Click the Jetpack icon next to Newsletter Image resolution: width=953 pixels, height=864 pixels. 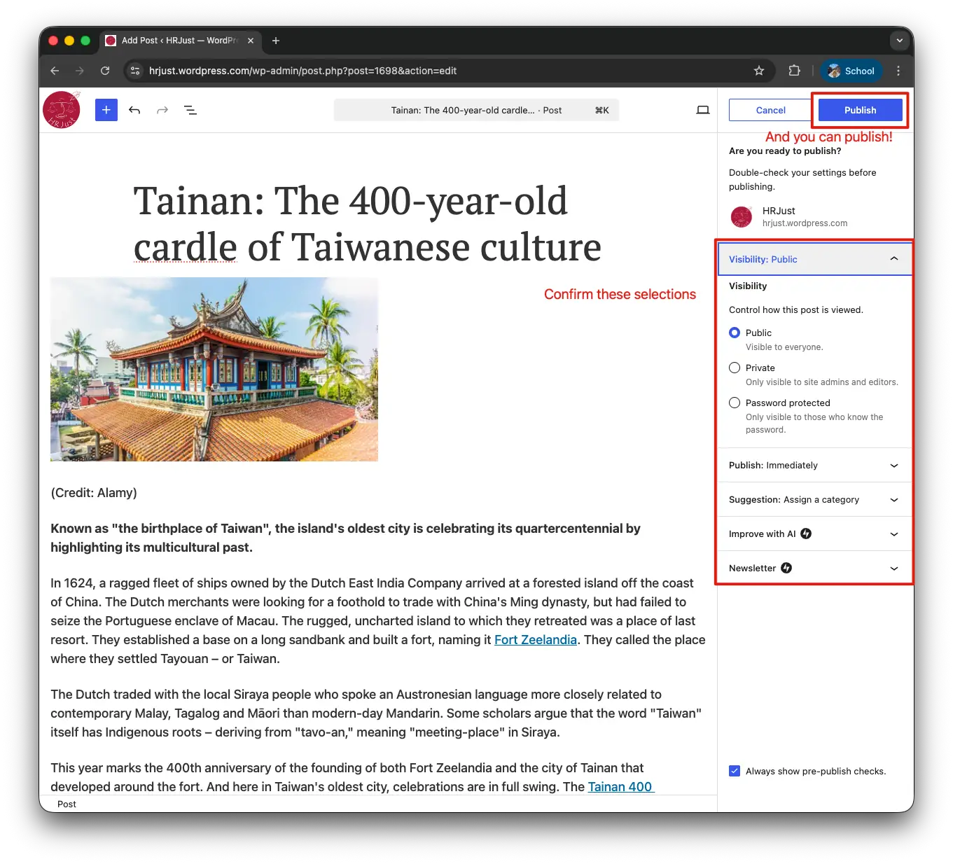[x=786, y=568]
